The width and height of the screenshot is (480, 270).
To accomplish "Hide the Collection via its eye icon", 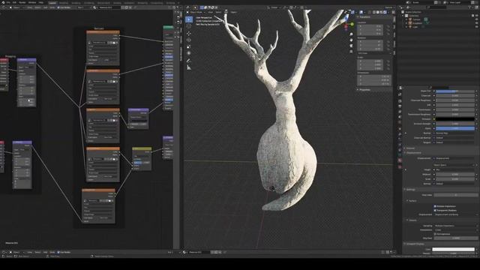I will [x=476, y=15].
